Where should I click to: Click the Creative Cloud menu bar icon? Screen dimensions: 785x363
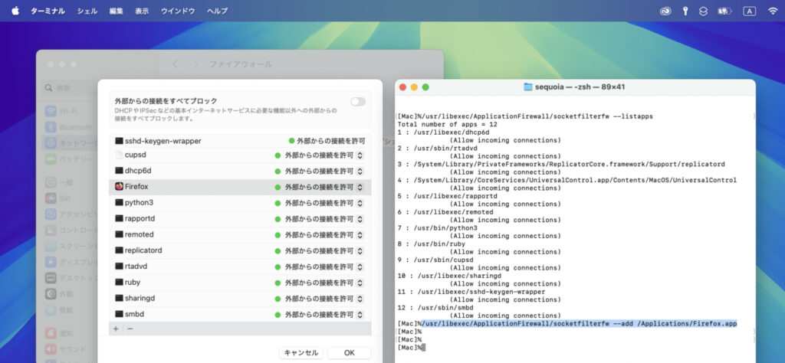665,11
